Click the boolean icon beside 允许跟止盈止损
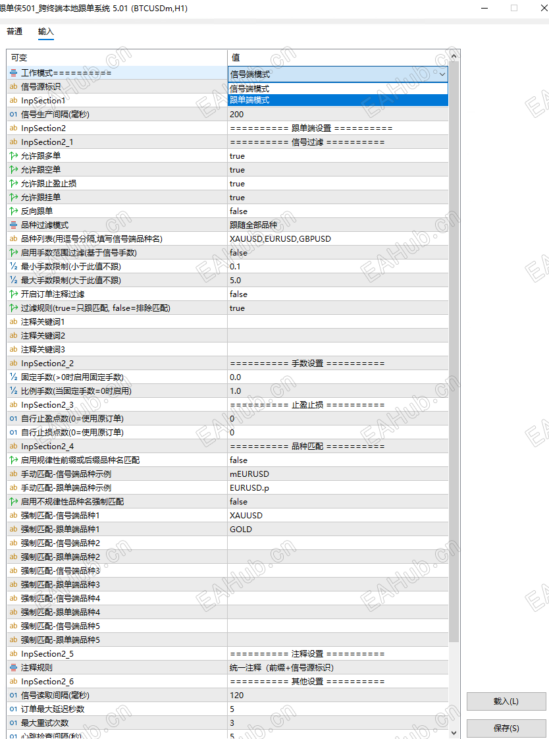 coord(13,183)
